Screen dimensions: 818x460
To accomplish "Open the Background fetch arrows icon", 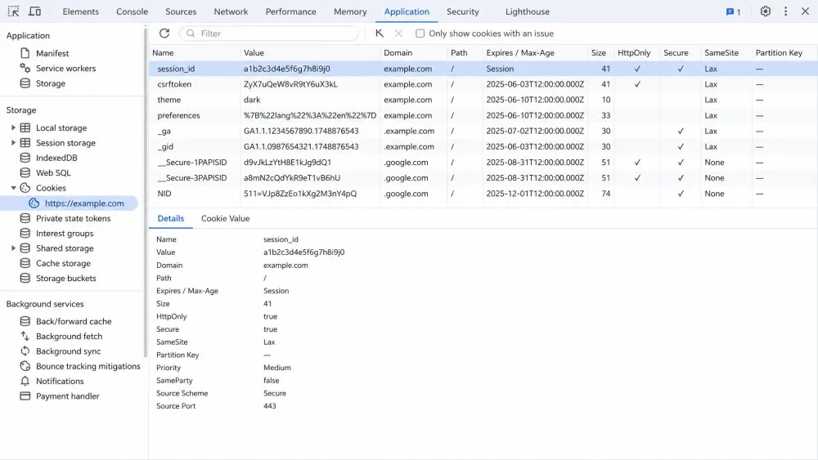I will [25, 337].
